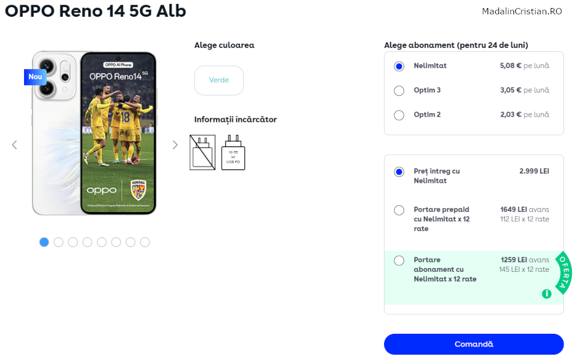This screenshot has height=362, width=575.
Task: Show next phone image with right arrow
Action: tap(175, 145)
